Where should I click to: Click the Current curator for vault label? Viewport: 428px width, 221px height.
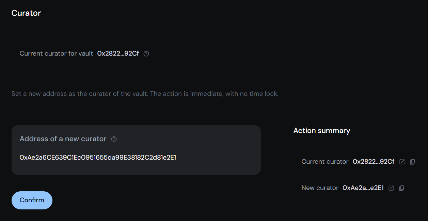pyautogui.click(x=56, y=54)
